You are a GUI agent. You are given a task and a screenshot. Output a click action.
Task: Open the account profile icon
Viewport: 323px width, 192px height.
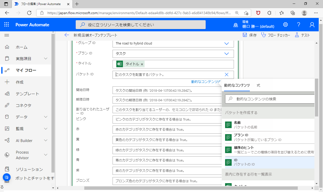[x=312, y=25]
